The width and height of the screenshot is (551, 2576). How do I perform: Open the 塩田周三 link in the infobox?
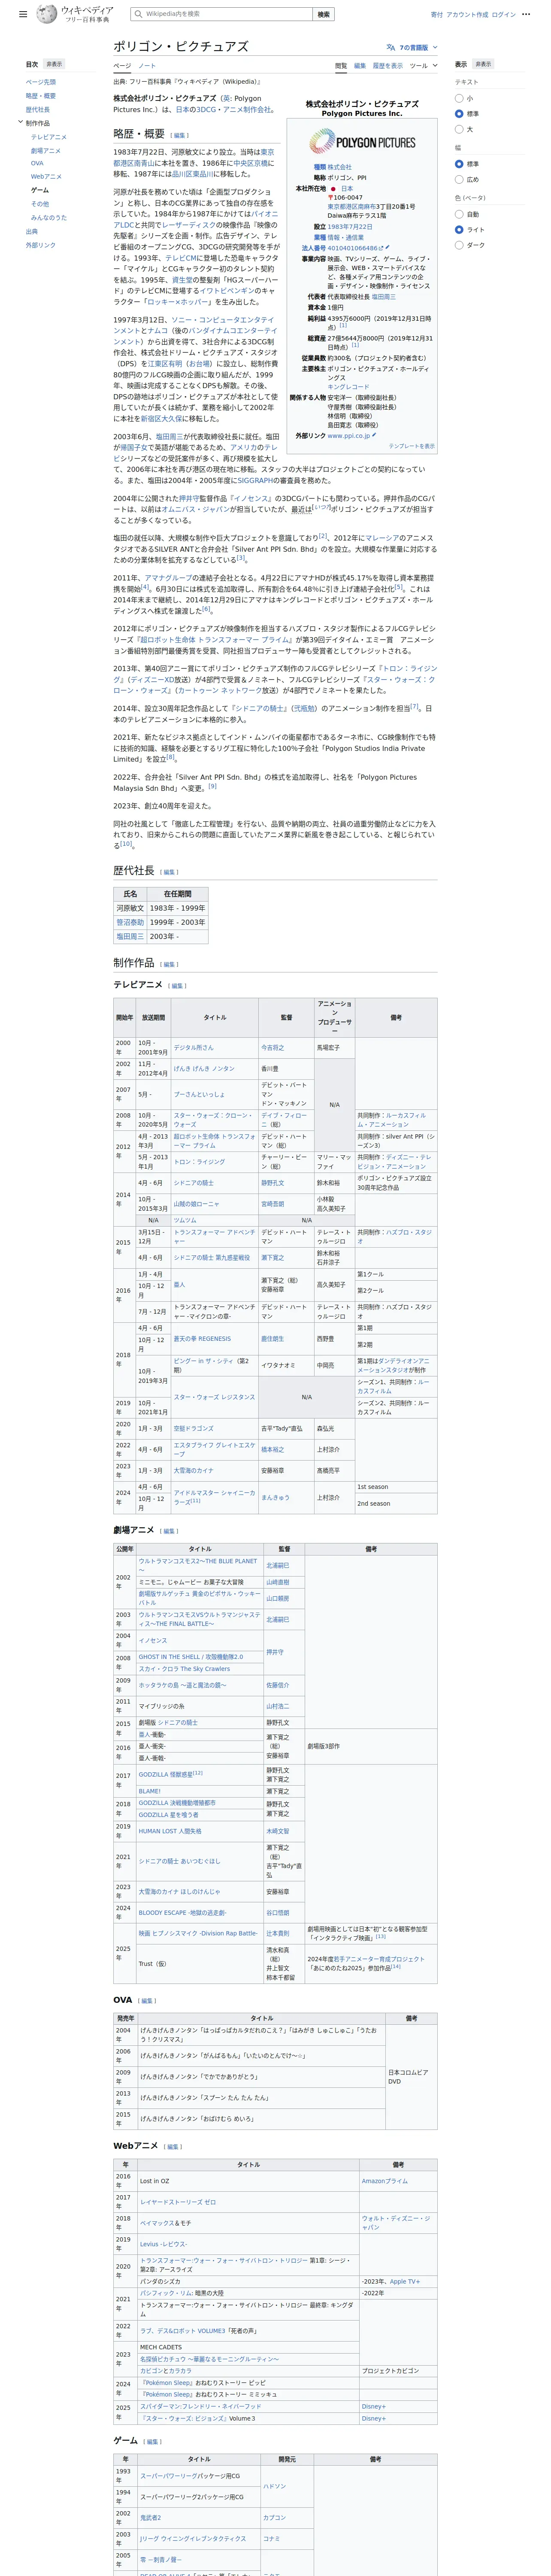(x=384, y=297)
